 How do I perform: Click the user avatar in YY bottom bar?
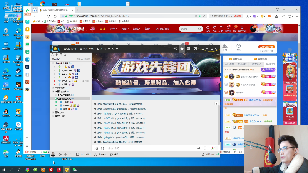(53, 155)
